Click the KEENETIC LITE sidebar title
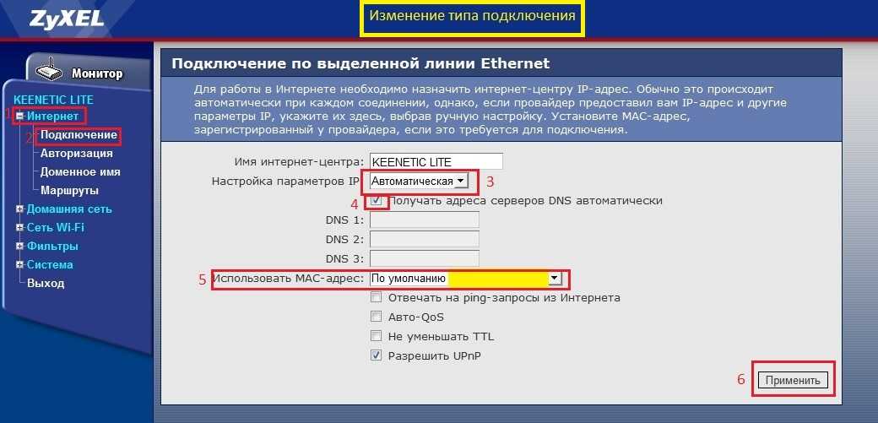The height and width of the screenshot is (423, 878). click(53, 100)
